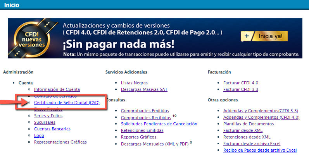The height and width of the screenshot is (159, 309).
Task: Click the Cuenta list item
Action: pos(26,83)
